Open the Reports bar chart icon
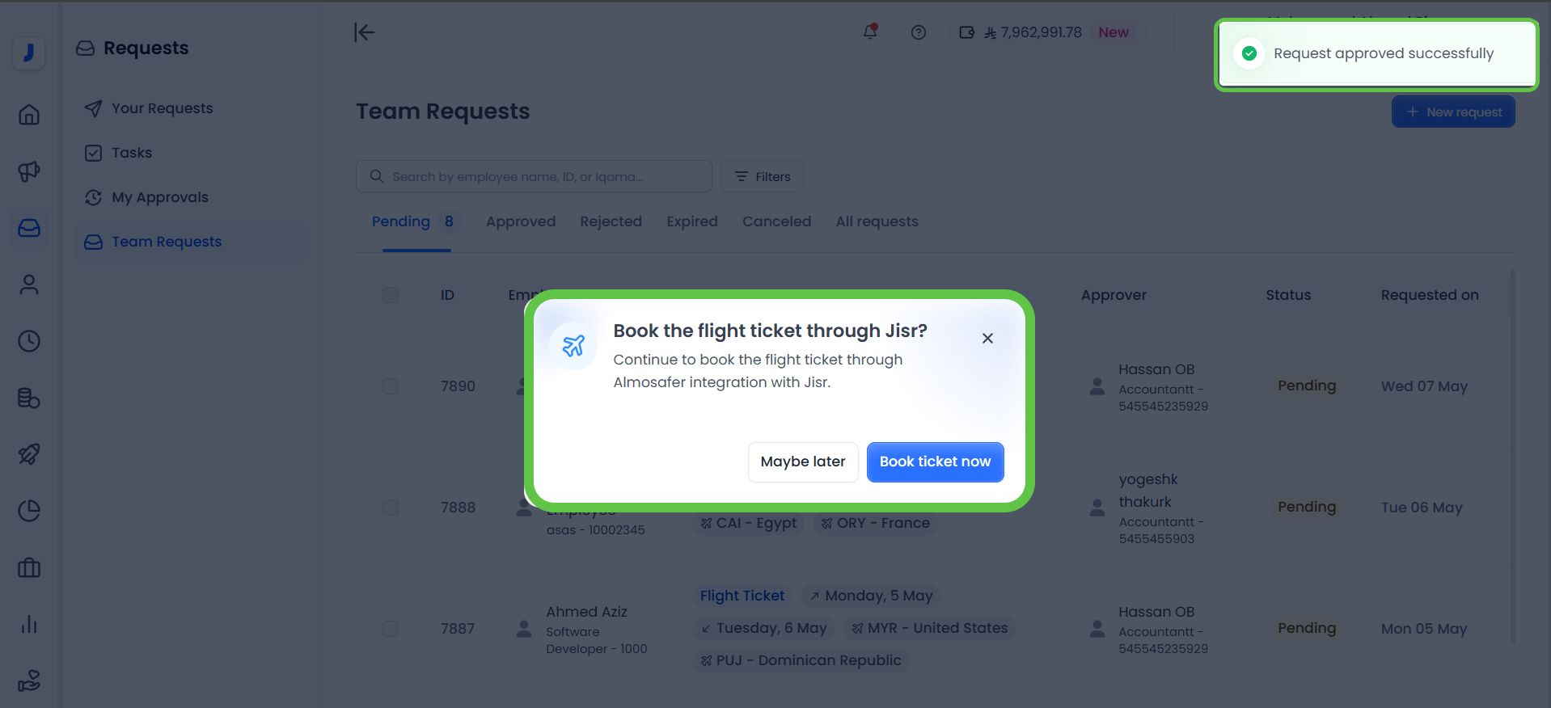The height and width of the screenshot is (708, 1551). point(29,624)
